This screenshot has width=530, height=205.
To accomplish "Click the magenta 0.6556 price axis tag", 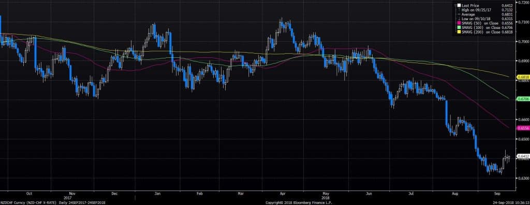I will pos(522,128).
